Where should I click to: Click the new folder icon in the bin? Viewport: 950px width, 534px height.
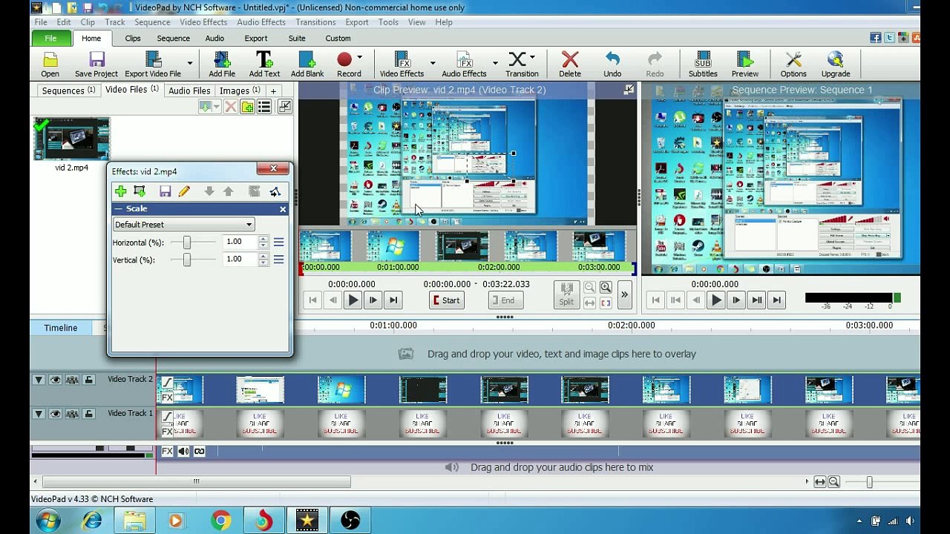247,108
